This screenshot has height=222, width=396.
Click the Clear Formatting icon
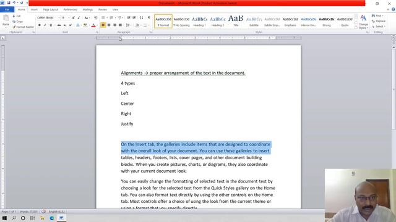pyautogui.click(x=95, y=18)
